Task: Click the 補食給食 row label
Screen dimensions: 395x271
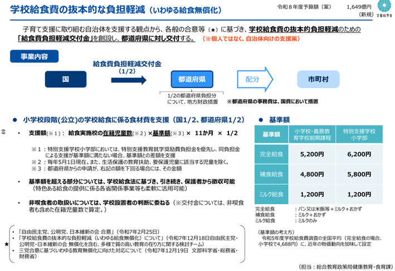Action: [271, 174]
